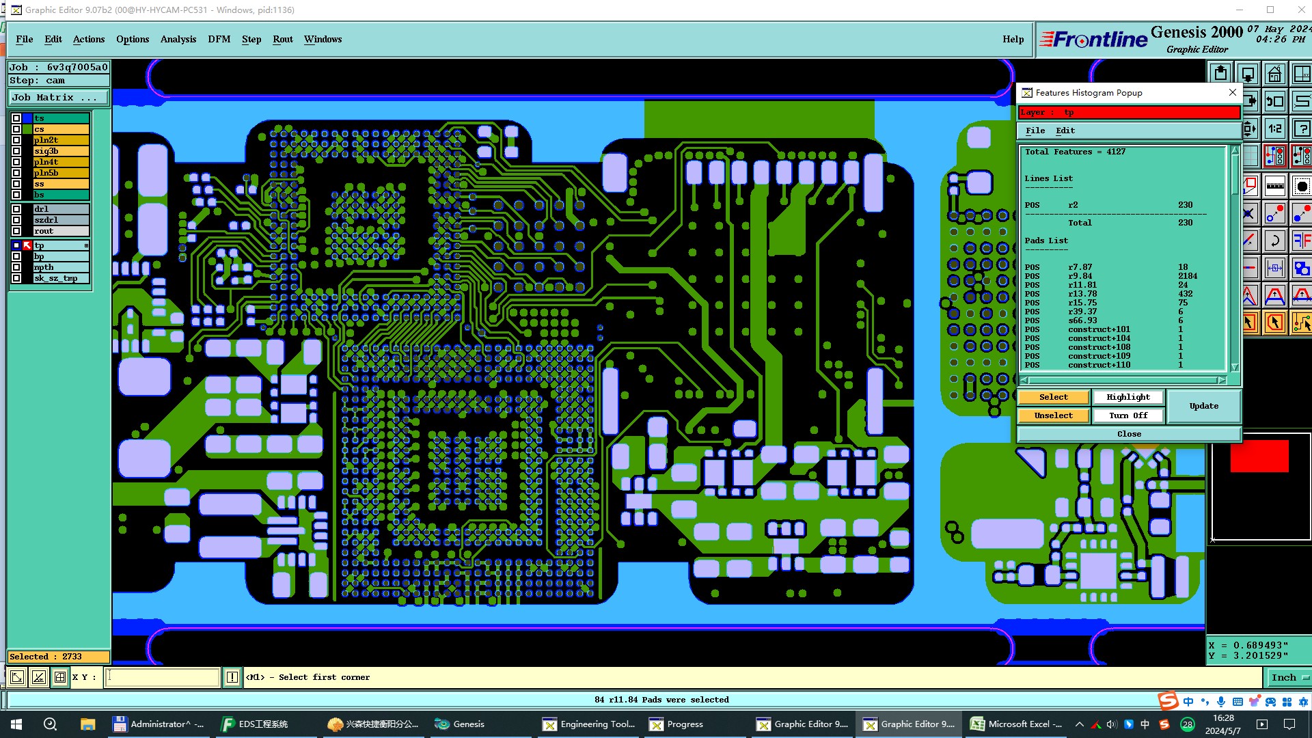1312x738 pixels.
Task: Toggle the drl layer checkbox
Action: click(16, 209)
